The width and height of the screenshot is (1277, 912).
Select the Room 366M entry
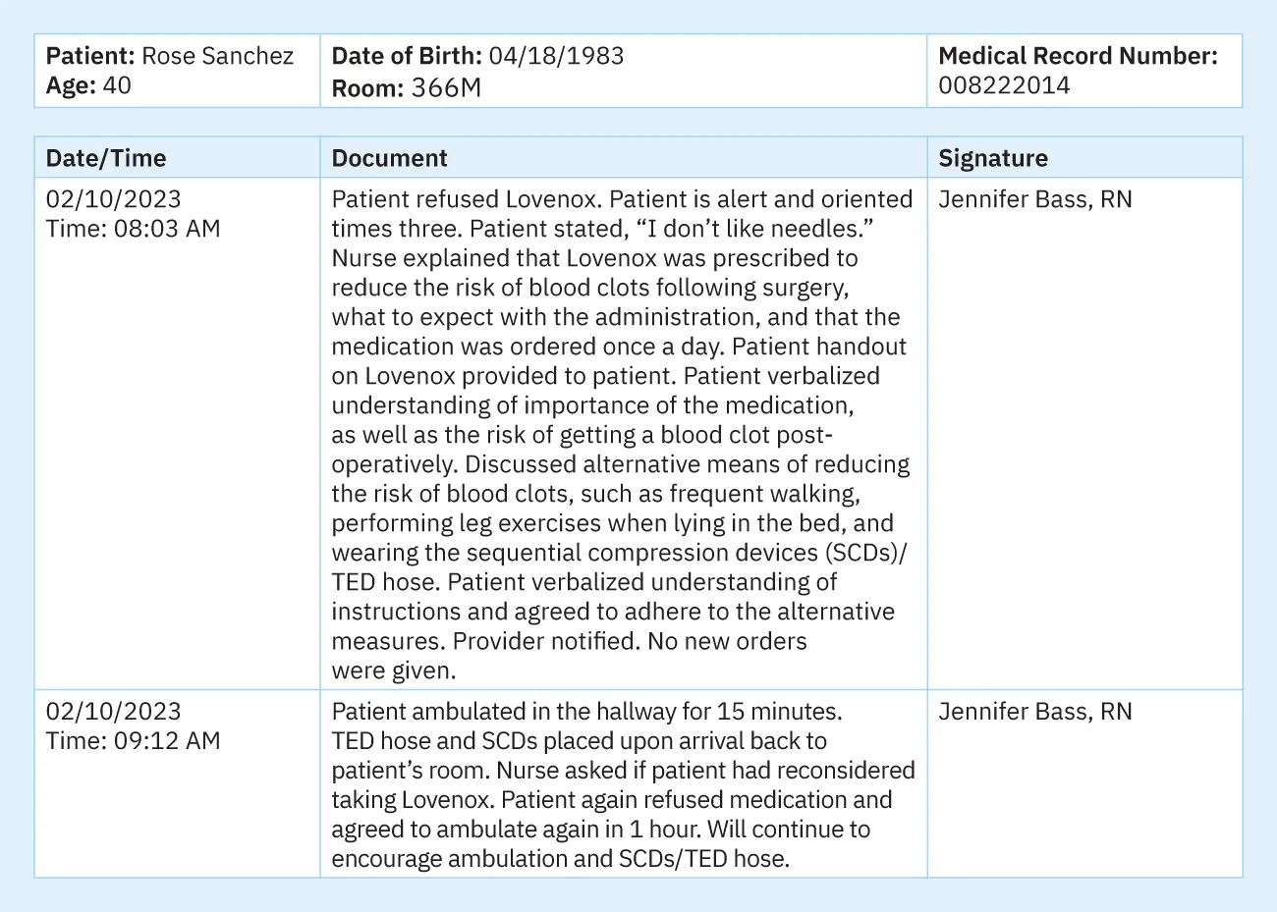coord(407,87)
